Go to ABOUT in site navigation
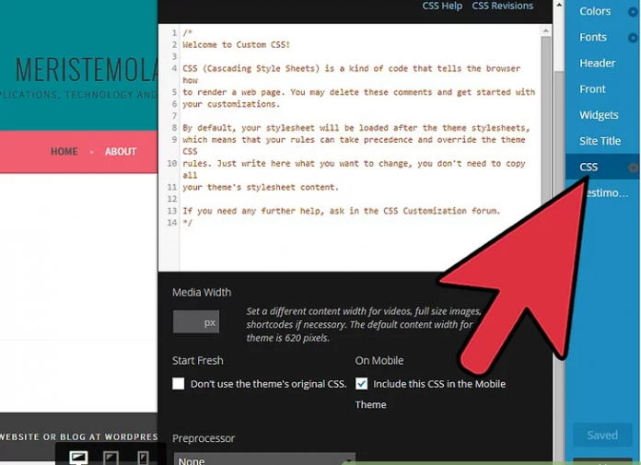 point(121,152)
